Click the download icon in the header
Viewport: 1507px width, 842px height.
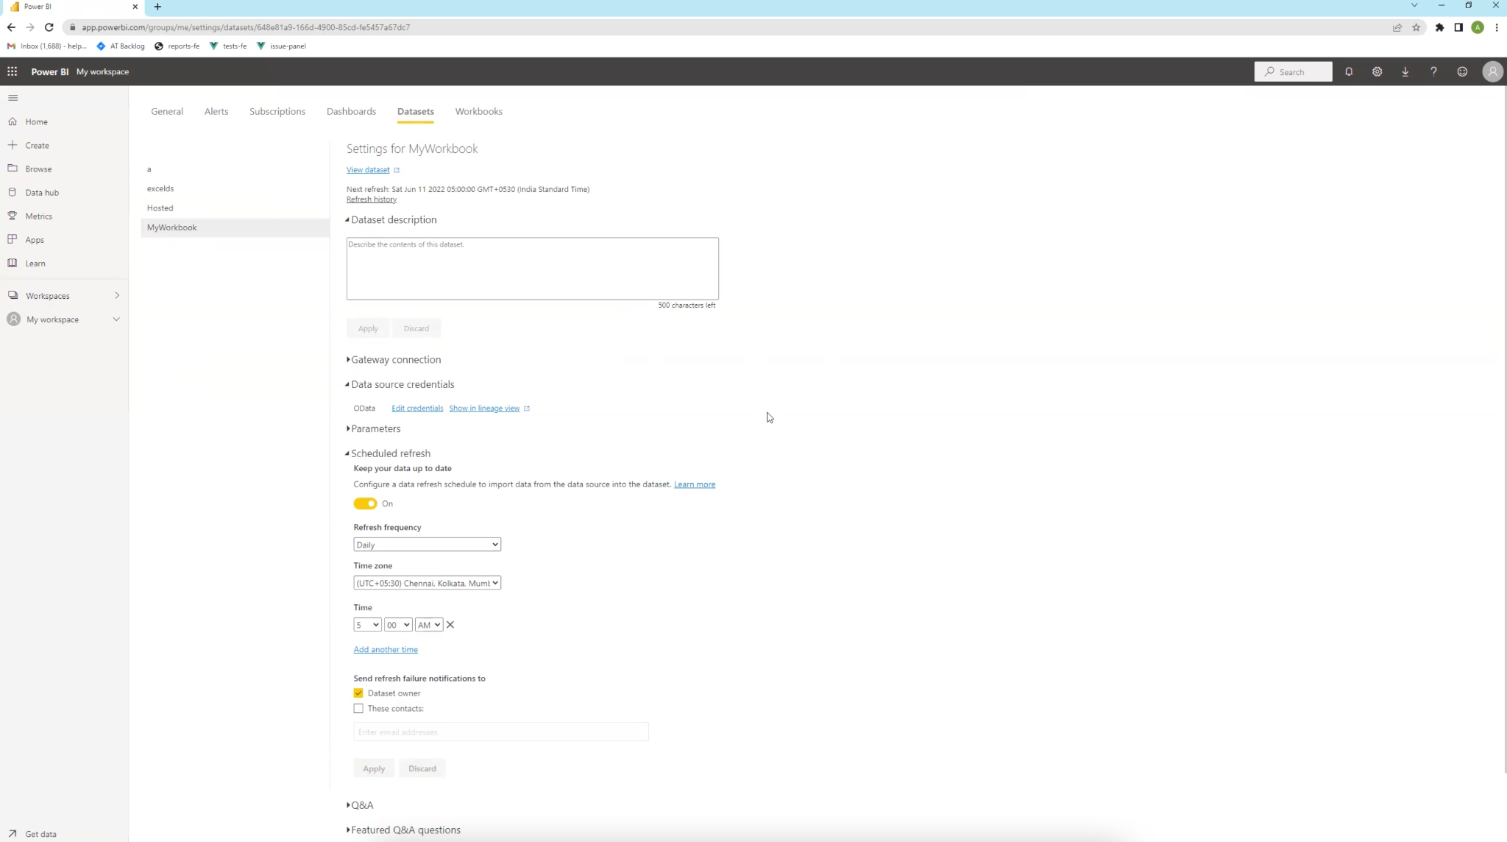[x=1405, y=71]
